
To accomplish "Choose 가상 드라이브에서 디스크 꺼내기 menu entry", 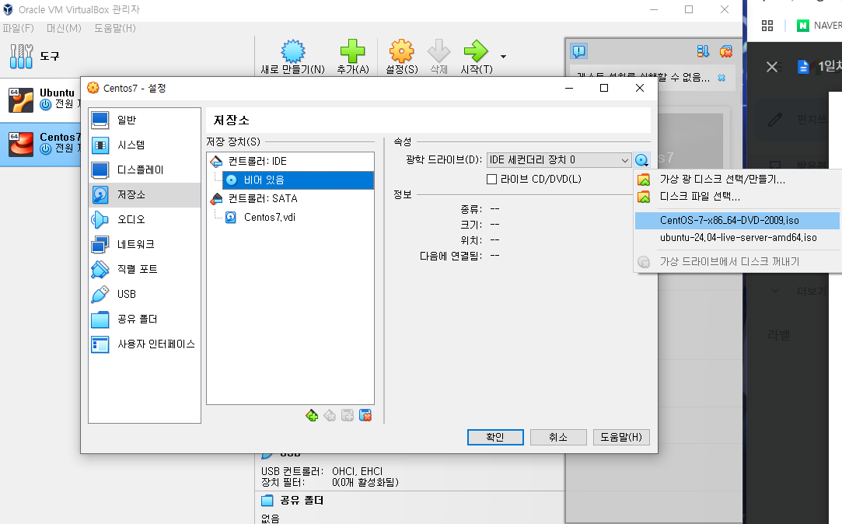I will [x=737, y=261].
